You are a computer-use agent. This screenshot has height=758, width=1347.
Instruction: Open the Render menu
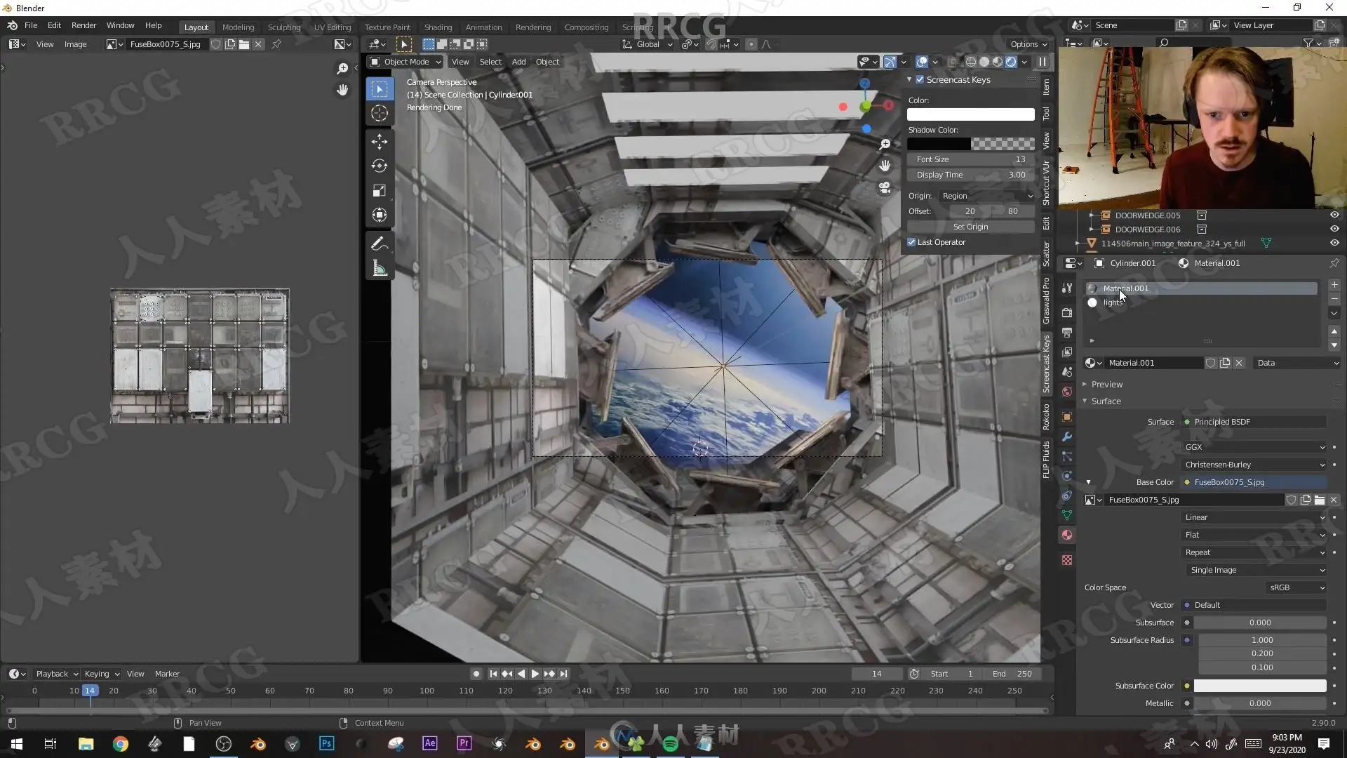(83, 25)
